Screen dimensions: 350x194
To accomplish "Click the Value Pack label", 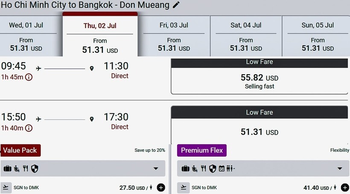I will coord(20,150).
